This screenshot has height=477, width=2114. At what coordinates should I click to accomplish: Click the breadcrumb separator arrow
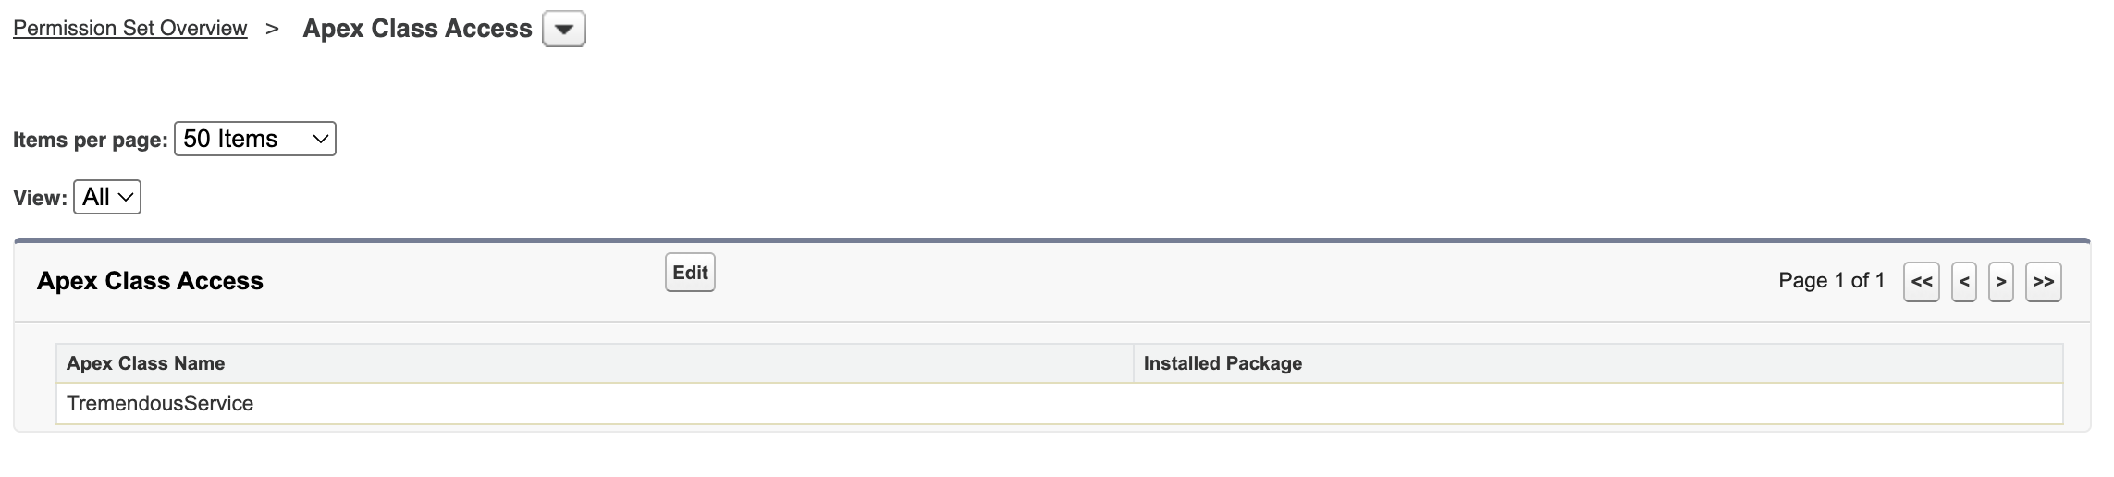[272, 29]
